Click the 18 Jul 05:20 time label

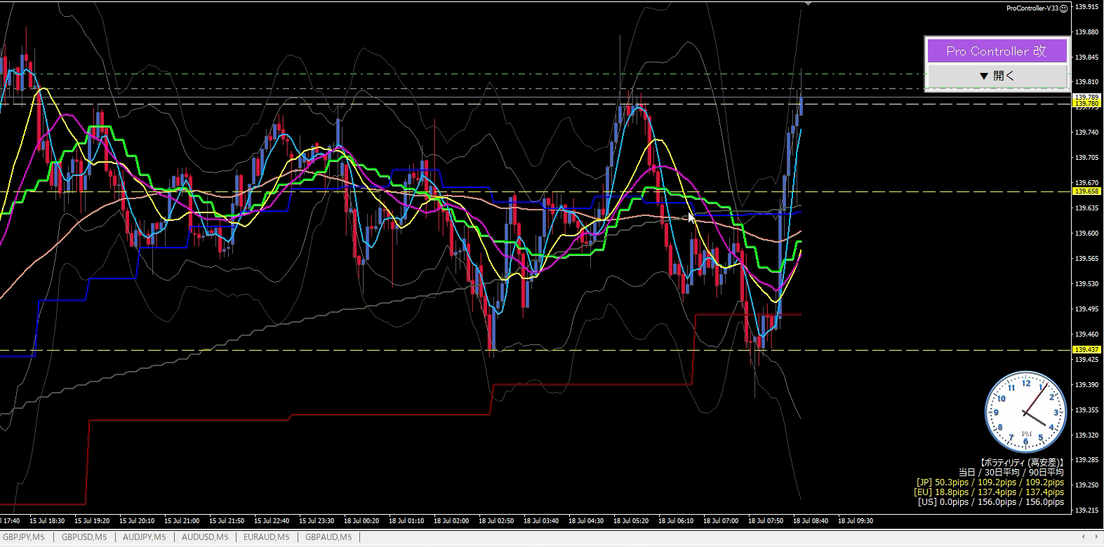click(x=631, y=521)
